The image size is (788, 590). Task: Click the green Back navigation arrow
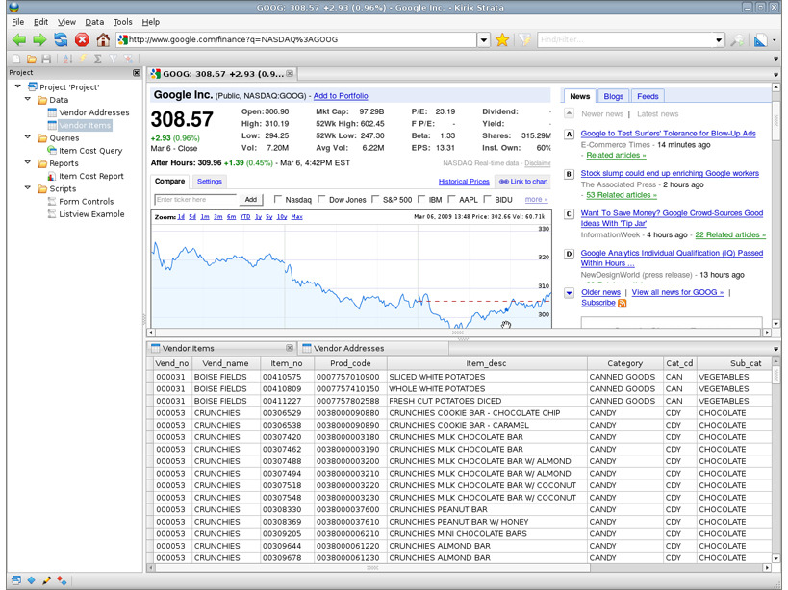(x=18, y=39)
